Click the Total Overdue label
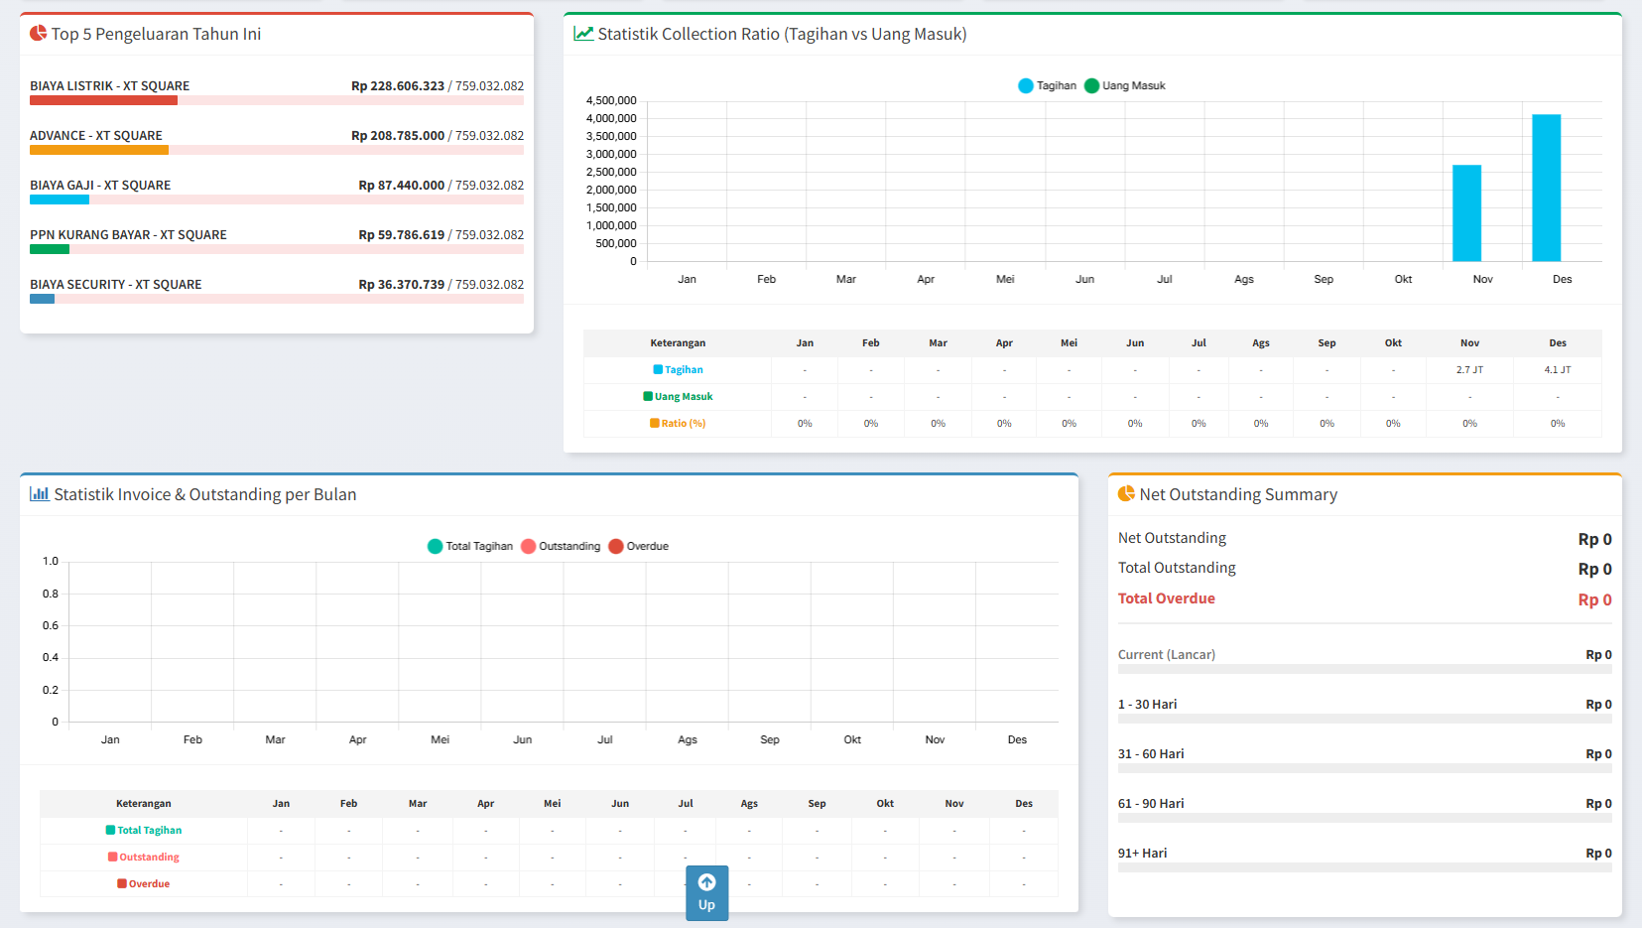This screenshot has height=928, width=1642. (1166, 598)
